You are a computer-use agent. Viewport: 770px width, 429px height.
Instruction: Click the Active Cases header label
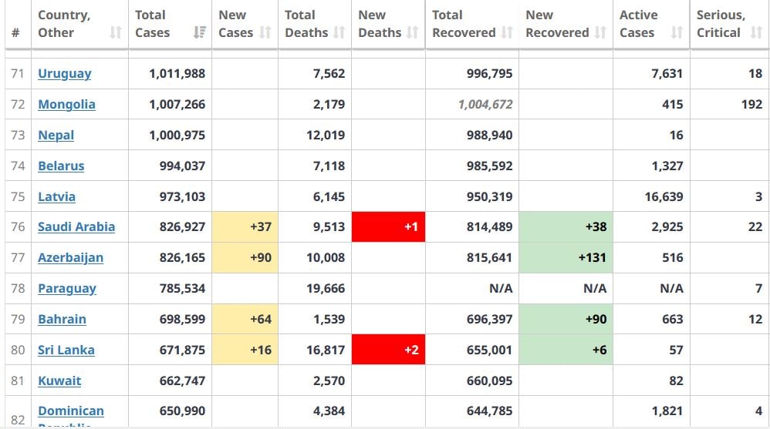(638, 24)
